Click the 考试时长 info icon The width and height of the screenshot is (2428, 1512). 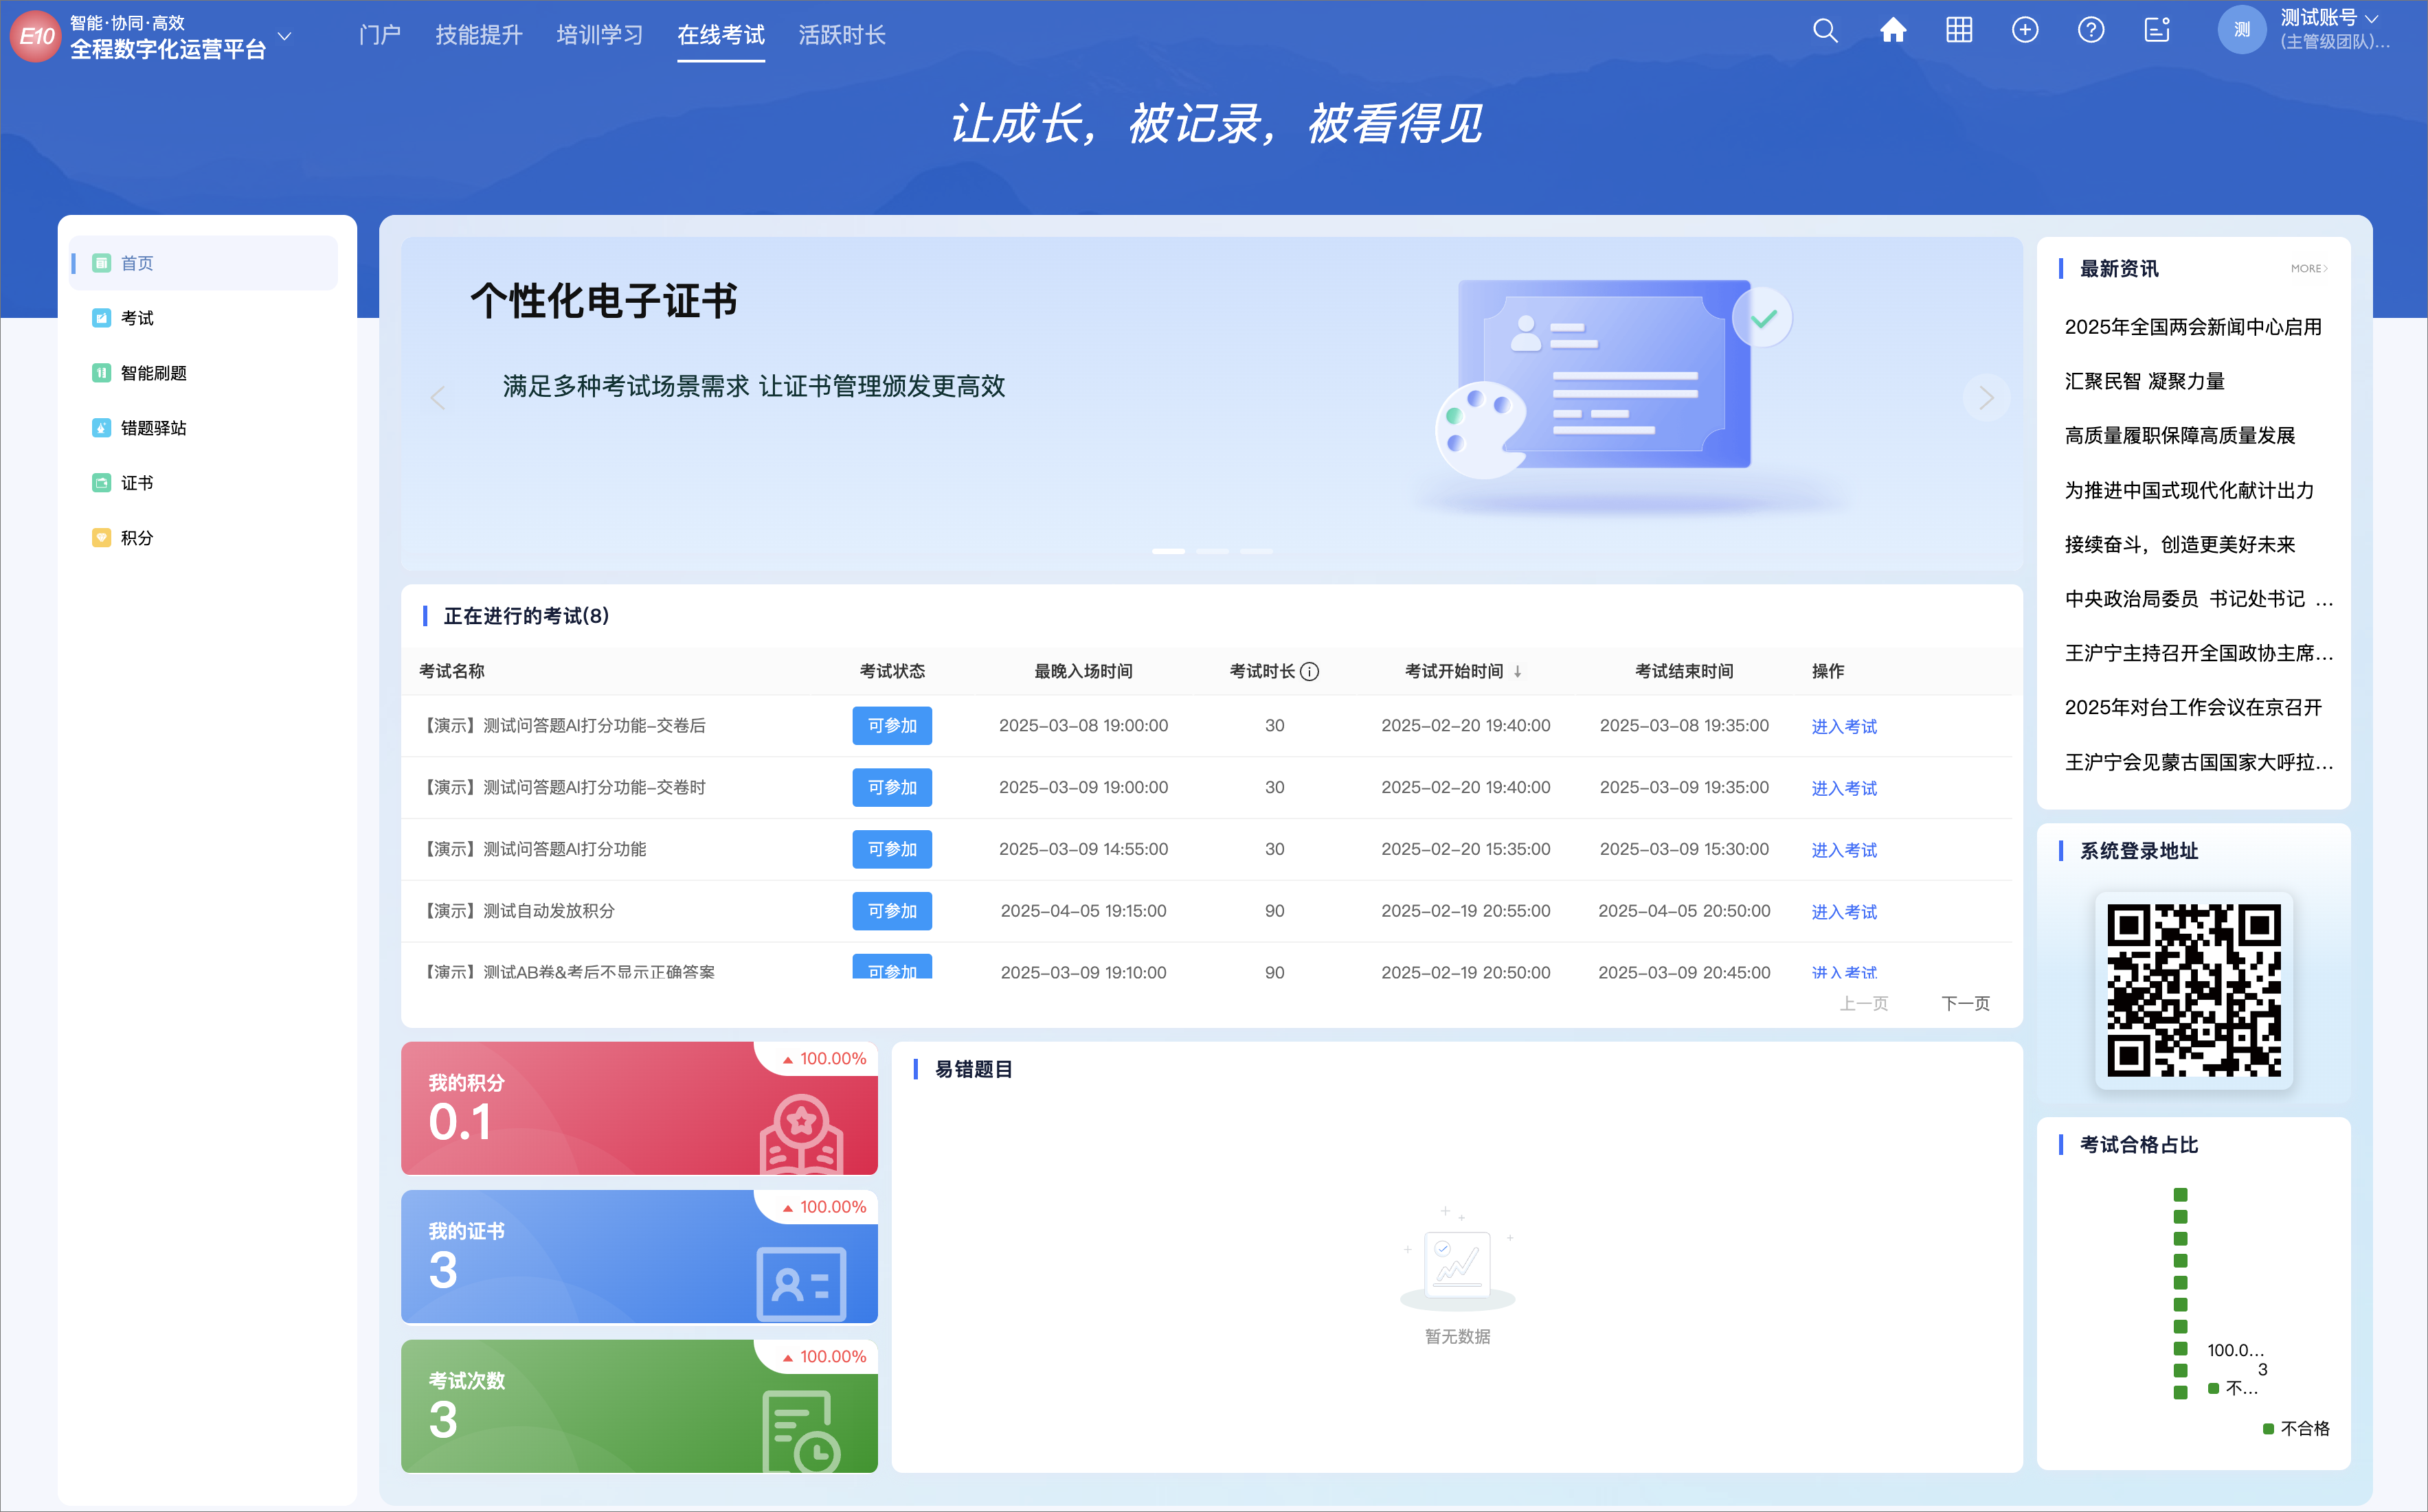pyautogui.click(x=1309, y=672)
